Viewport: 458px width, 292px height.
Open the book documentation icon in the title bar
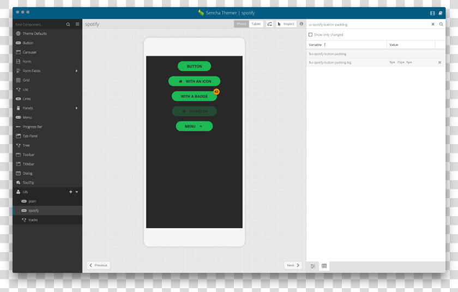coord(440,13)
